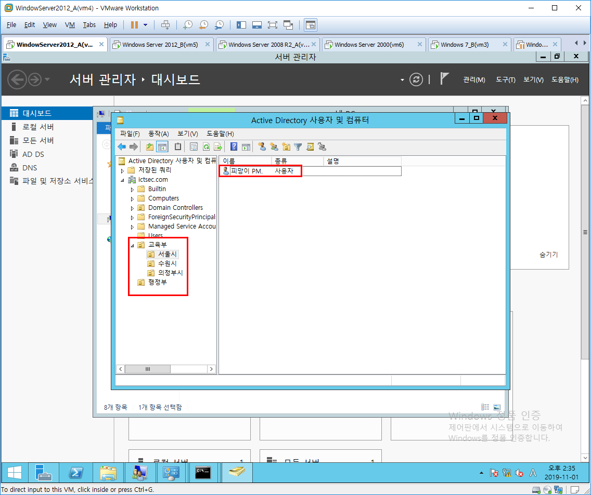Click the Server Manager refresh circle icon
Screen dimensions: 591x495
(x=416, y=79)
